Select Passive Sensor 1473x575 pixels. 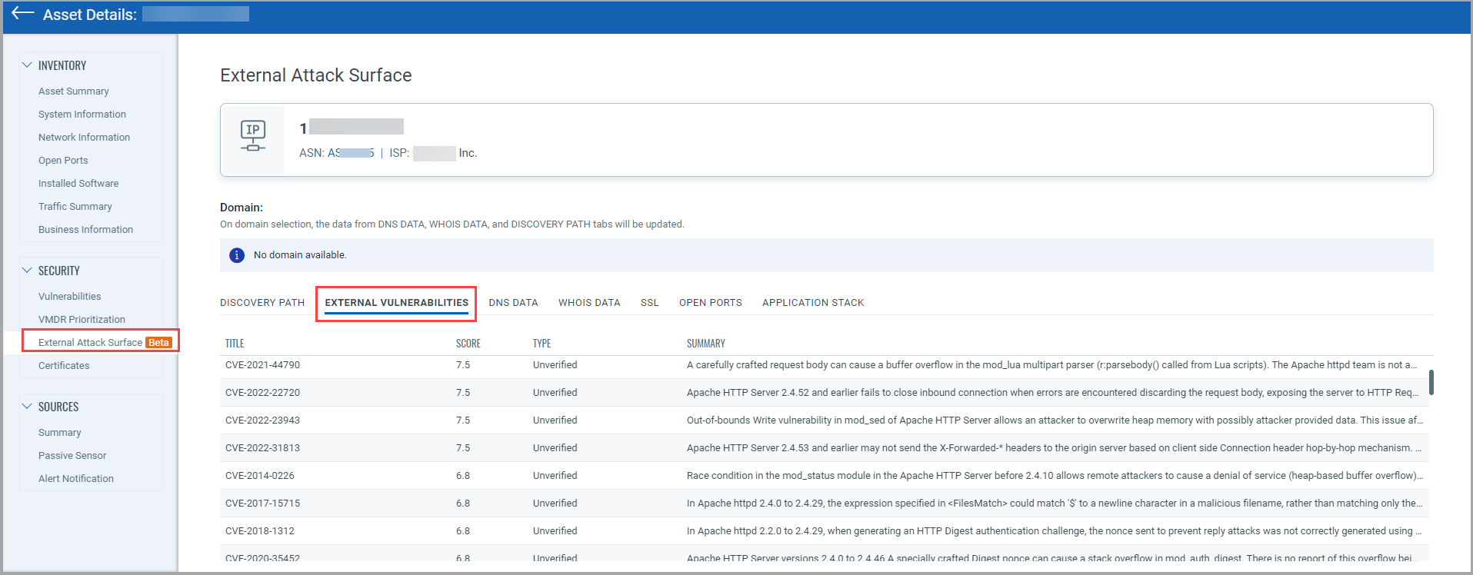click(72, 456)
